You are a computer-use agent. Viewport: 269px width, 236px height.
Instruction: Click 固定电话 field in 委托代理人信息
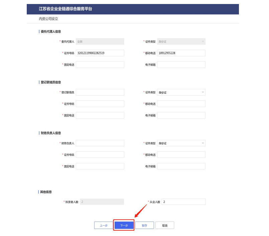click(100, 65)
